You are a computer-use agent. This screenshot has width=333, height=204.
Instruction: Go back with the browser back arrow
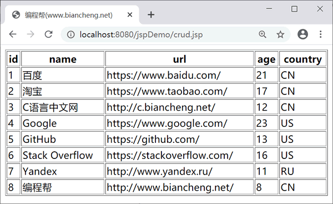(13, 34)
